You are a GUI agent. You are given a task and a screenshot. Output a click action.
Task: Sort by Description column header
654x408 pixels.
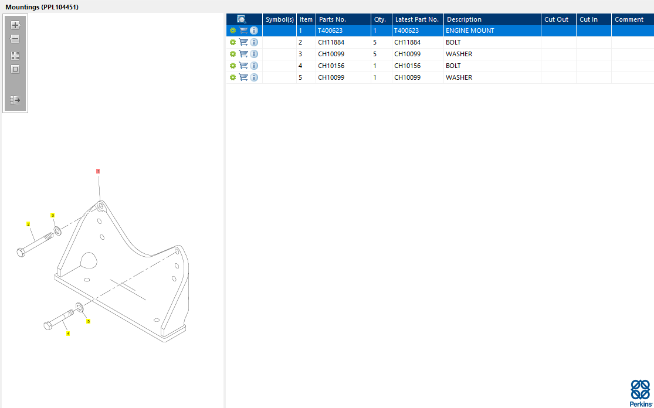tap(492, 19)
